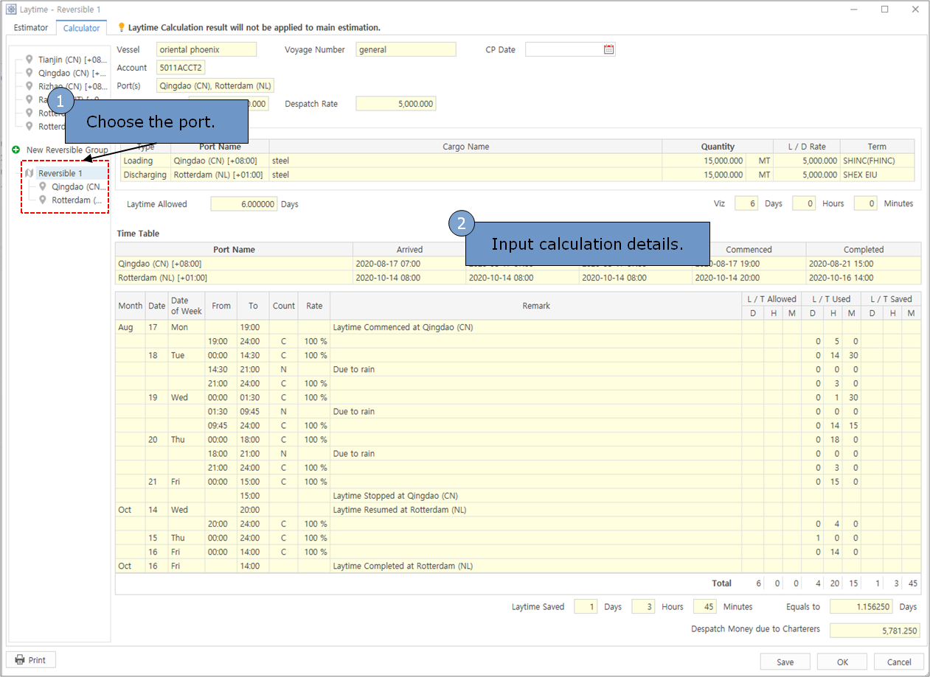Click the green plus New Reversible Group icon
The image size is (930, 677).
[16, 150]
